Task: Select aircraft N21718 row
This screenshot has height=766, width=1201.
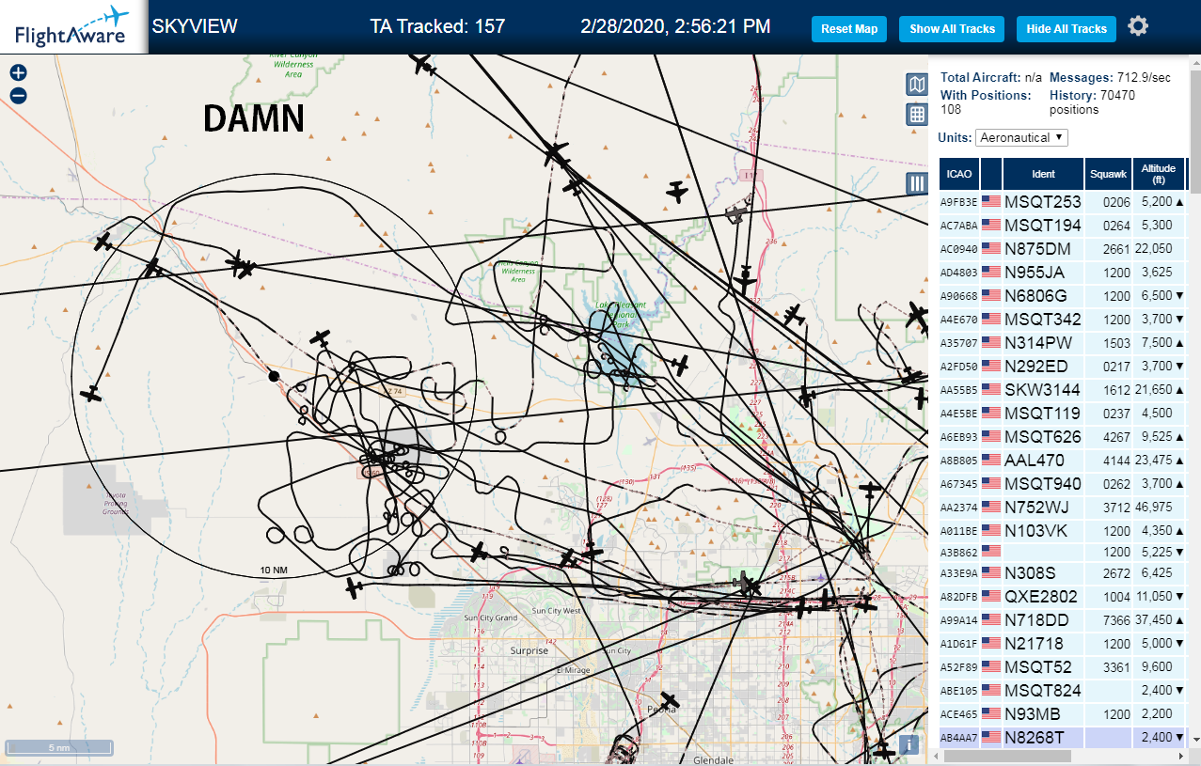Action: tap(1063, 643)
